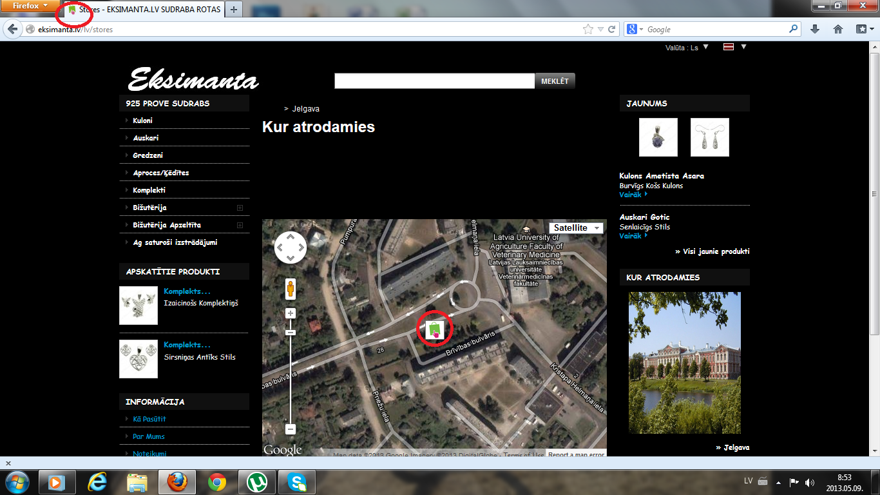Open the Satellite map type dropdown
Image resolution: width=880 pixels, height=495 pixels.
pos(577,228)
